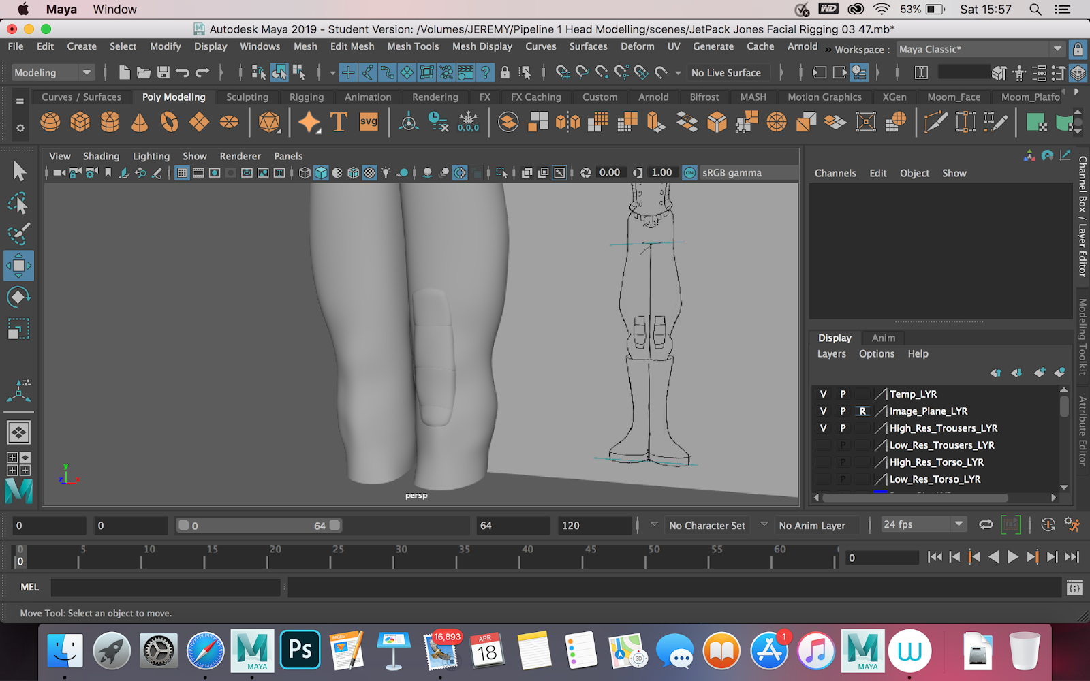Click the No Live Surface field

pyautogui.click(x=726, y=73)
